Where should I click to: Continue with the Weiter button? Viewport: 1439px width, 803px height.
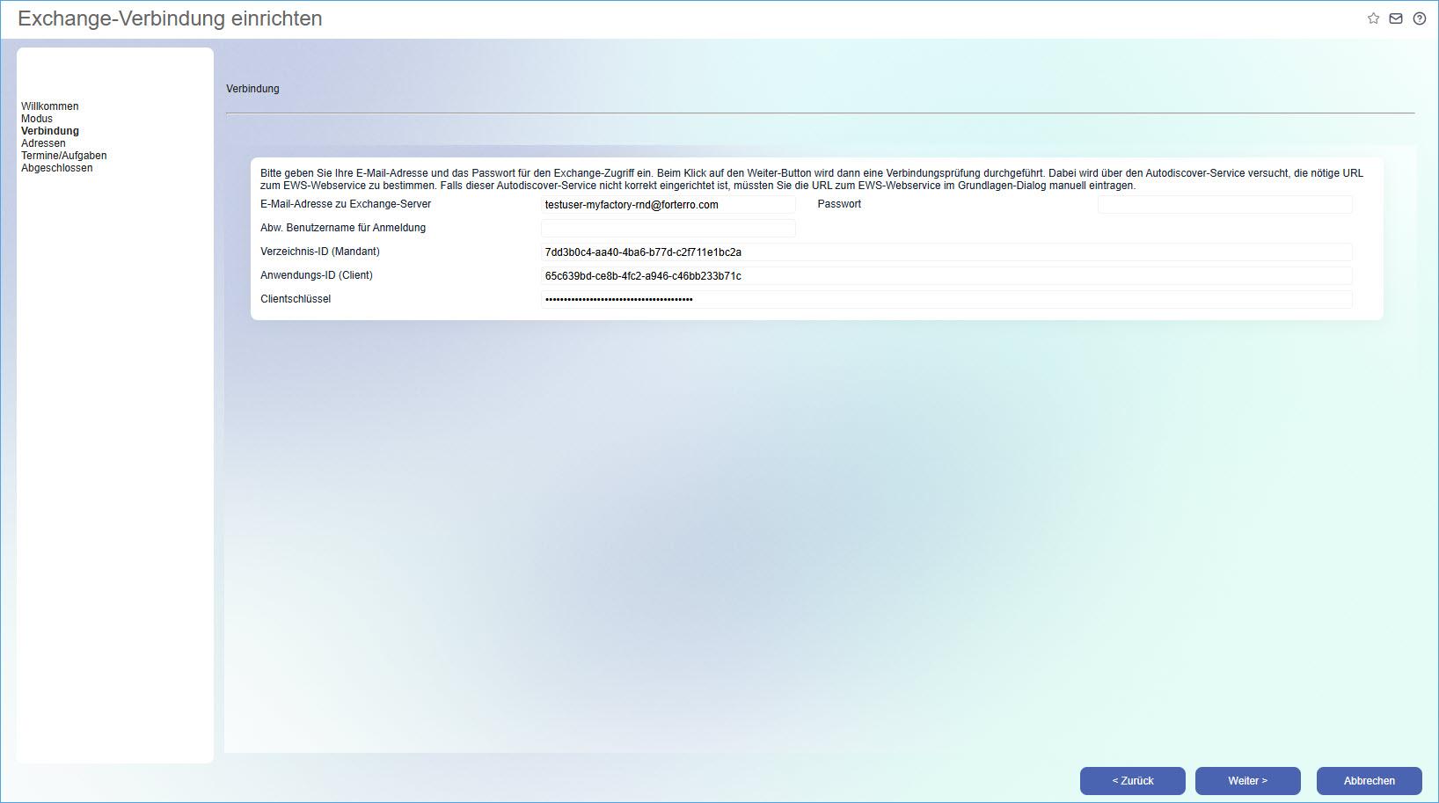coord(1248,781)
